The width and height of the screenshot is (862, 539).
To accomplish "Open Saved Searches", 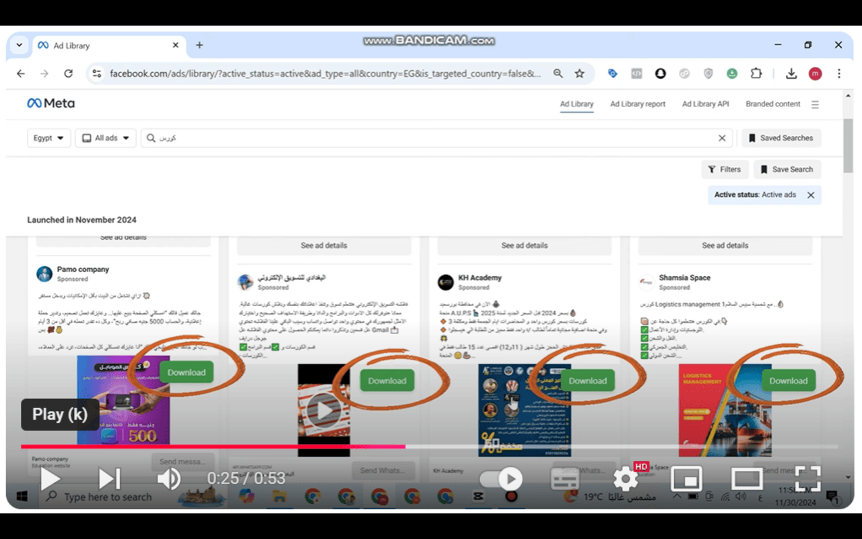I will [781, 137].
